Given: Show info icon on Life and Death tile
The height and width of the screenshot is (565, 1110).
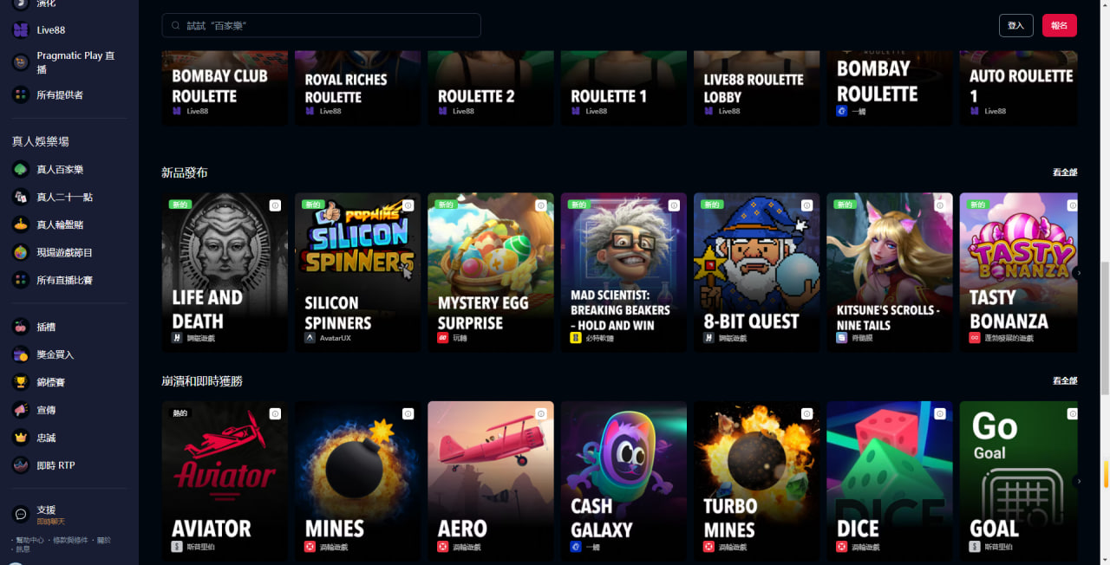Looking at the screenshot, I should pyautogui.click(x=275, y=205).
